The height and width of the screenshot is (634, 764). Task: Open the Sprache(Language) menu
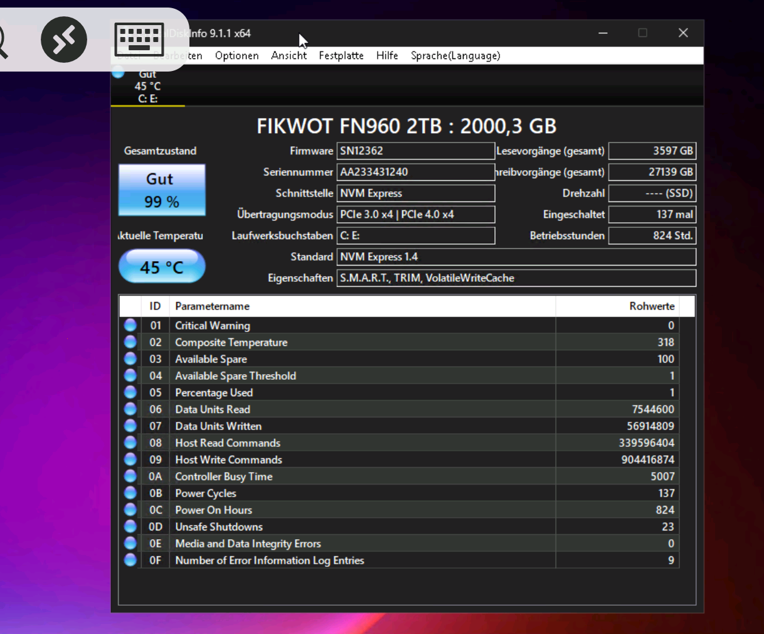pos(455,55)
